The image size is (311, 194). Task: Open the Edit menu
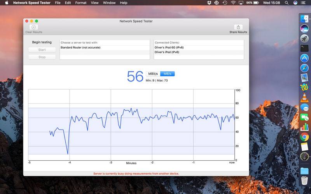[x=68, y=3]
